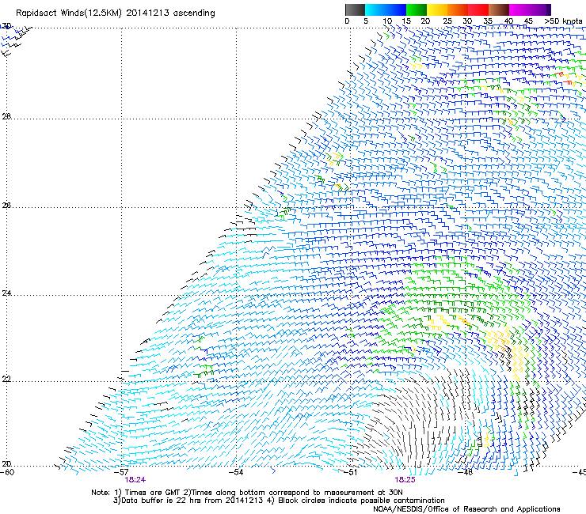
Task: Pick the red 30–35 knots legend swatch
Action: 478,9
